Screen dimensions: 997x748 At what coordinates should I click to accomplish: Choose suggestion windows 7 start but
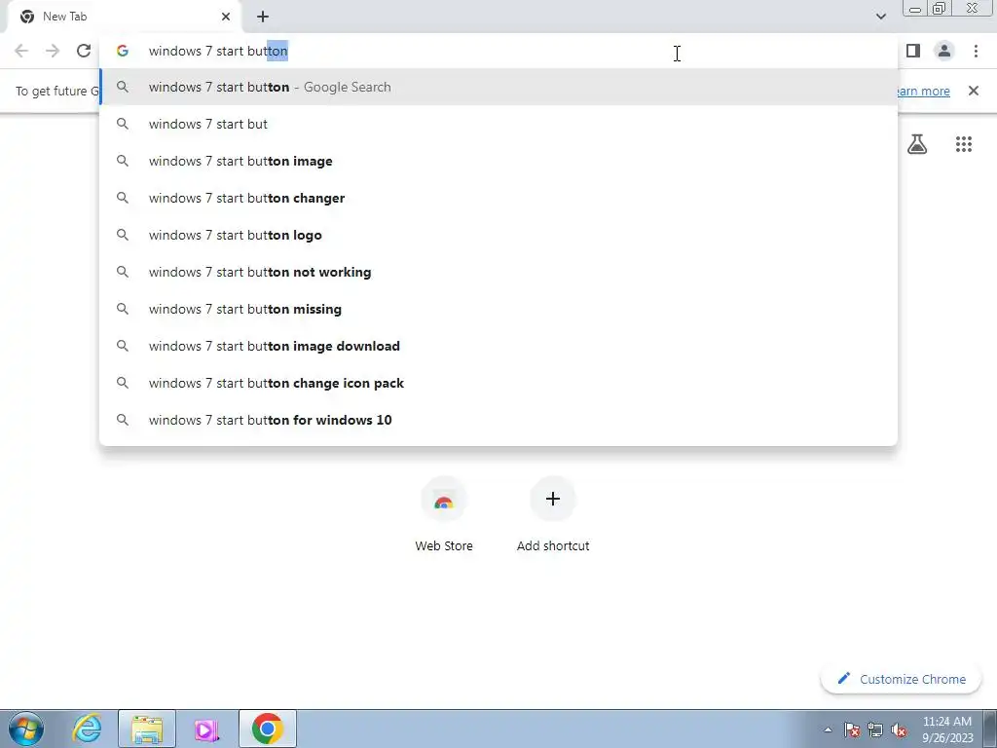coord(498,124)
